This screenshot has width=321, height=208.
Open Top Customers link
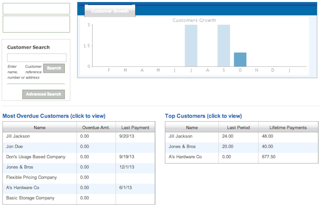point(203,116)
